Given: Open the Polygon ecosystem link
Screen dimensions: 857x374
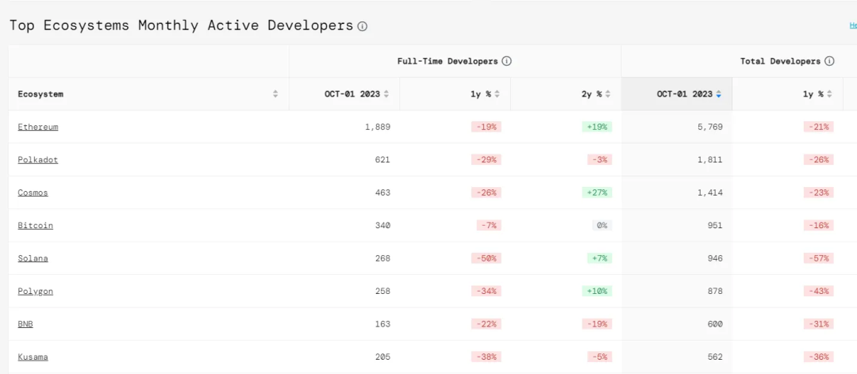Looking at the screenshot, I should pyautogui.click(x=36, y=291).
